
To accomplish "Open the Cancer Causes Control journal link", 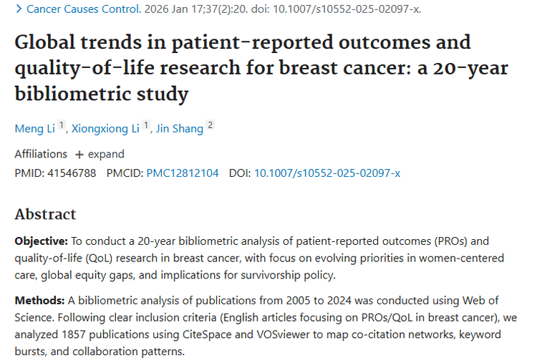I will click(x=82, y=9).
